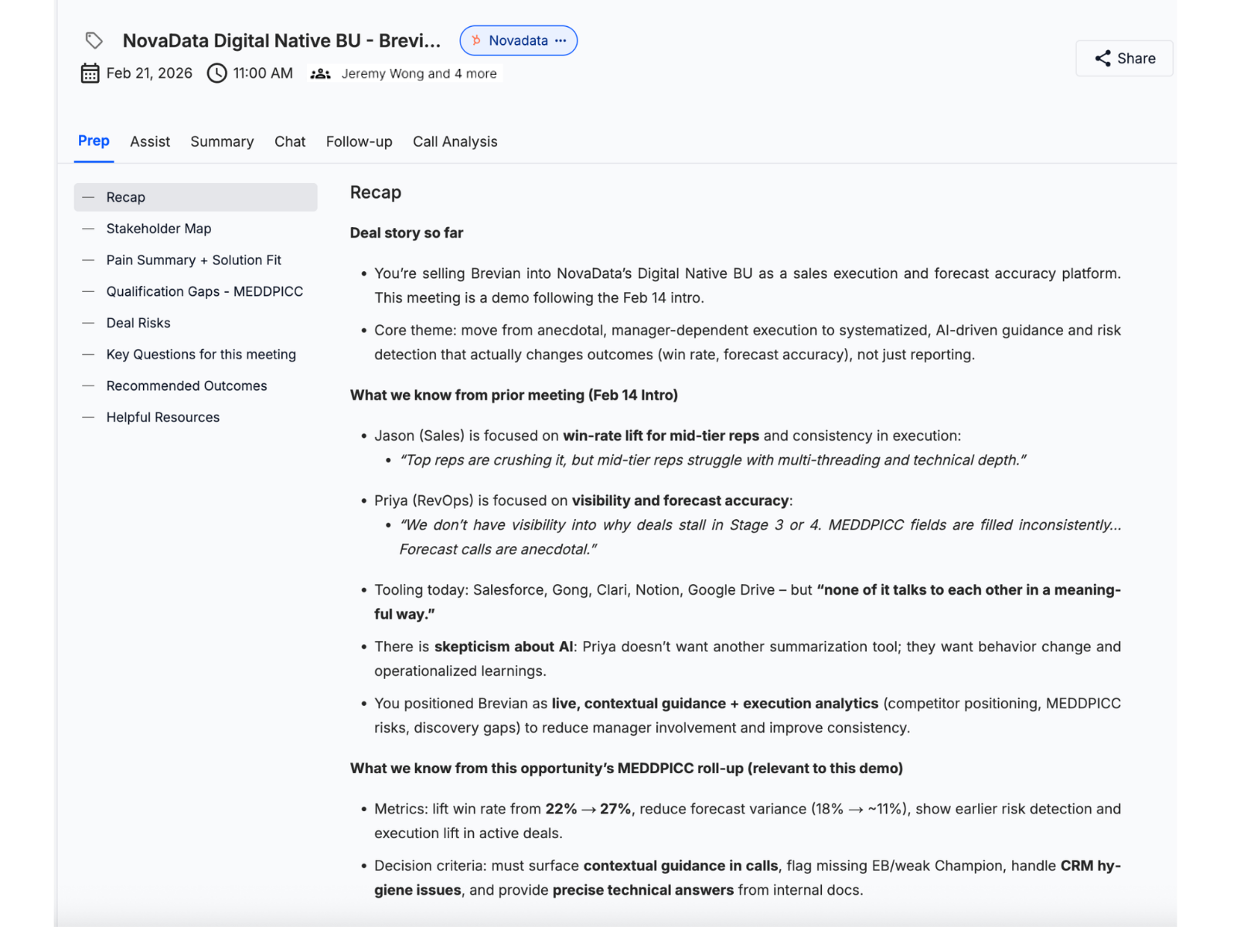The image size is (1237, 927).
Task: Open the Chat tab
Action: (290, 141)
